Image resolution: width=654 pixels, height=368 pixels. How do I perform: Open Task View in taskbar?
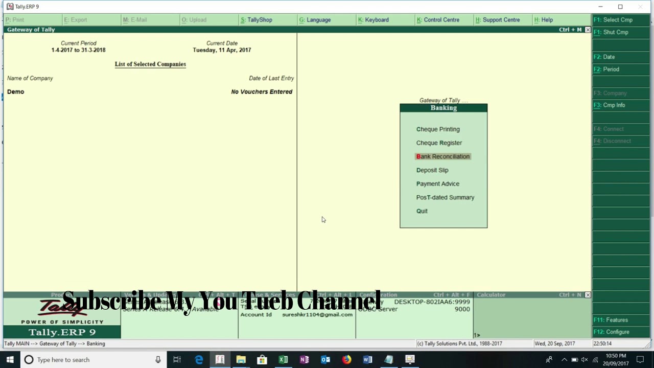pyautogui.click(x=177, y=360)
